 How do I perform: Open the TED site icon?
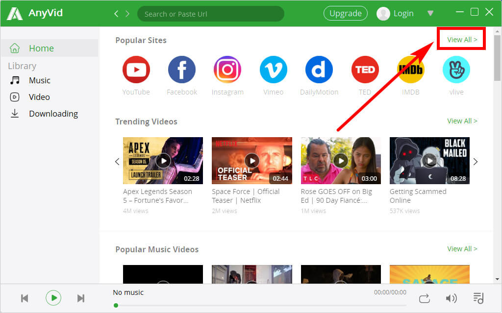365,70
